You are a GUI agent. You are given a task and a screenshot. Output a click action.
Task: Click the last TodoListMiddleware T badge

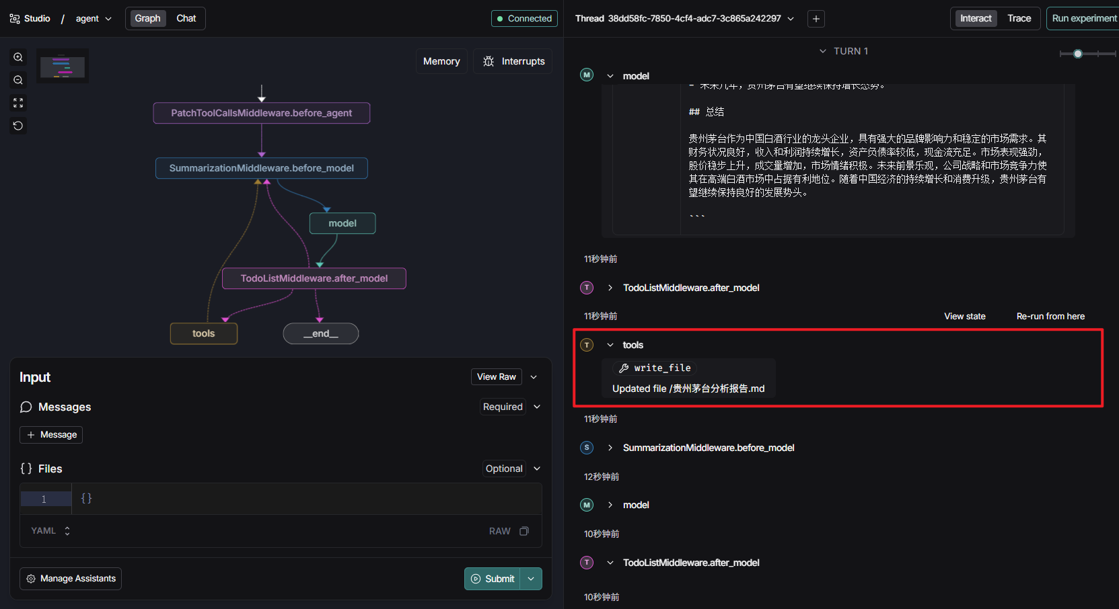(x=587, y=563)
